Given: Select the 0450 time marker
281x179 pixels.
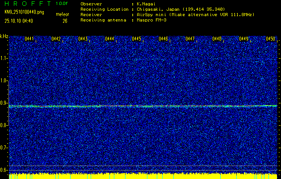Looking at the screenshot, I should click(x=270, y=39).
